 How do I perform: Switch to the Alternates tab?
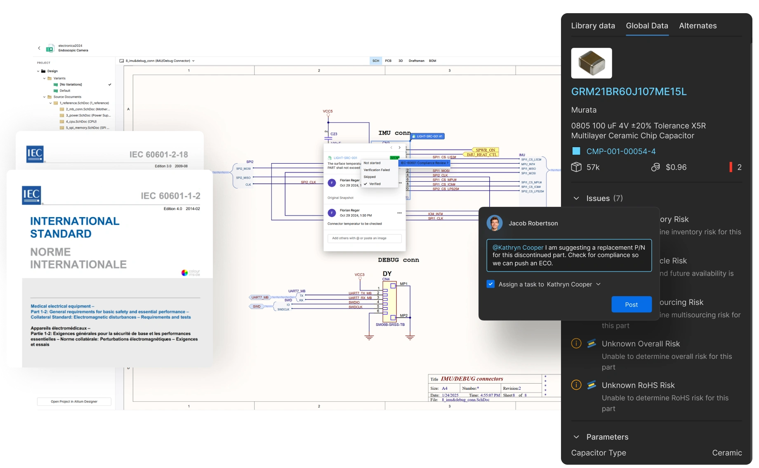coord(698,26)
